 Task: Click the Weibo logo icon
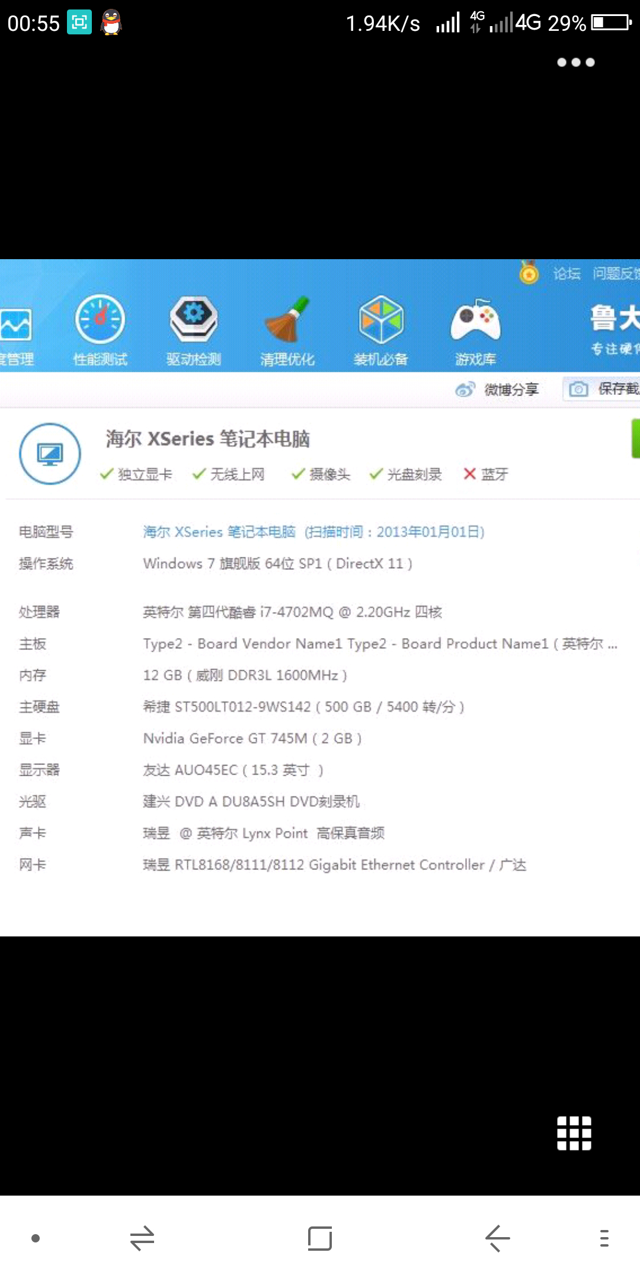click(465, 389)
